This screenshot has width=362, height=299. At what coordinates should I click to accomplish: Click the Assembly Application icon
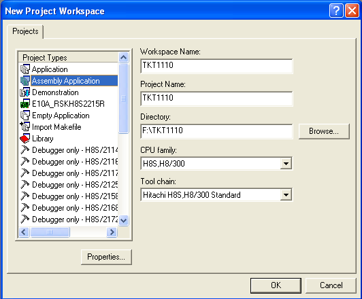pyautogui.click(x=25, y=81)
